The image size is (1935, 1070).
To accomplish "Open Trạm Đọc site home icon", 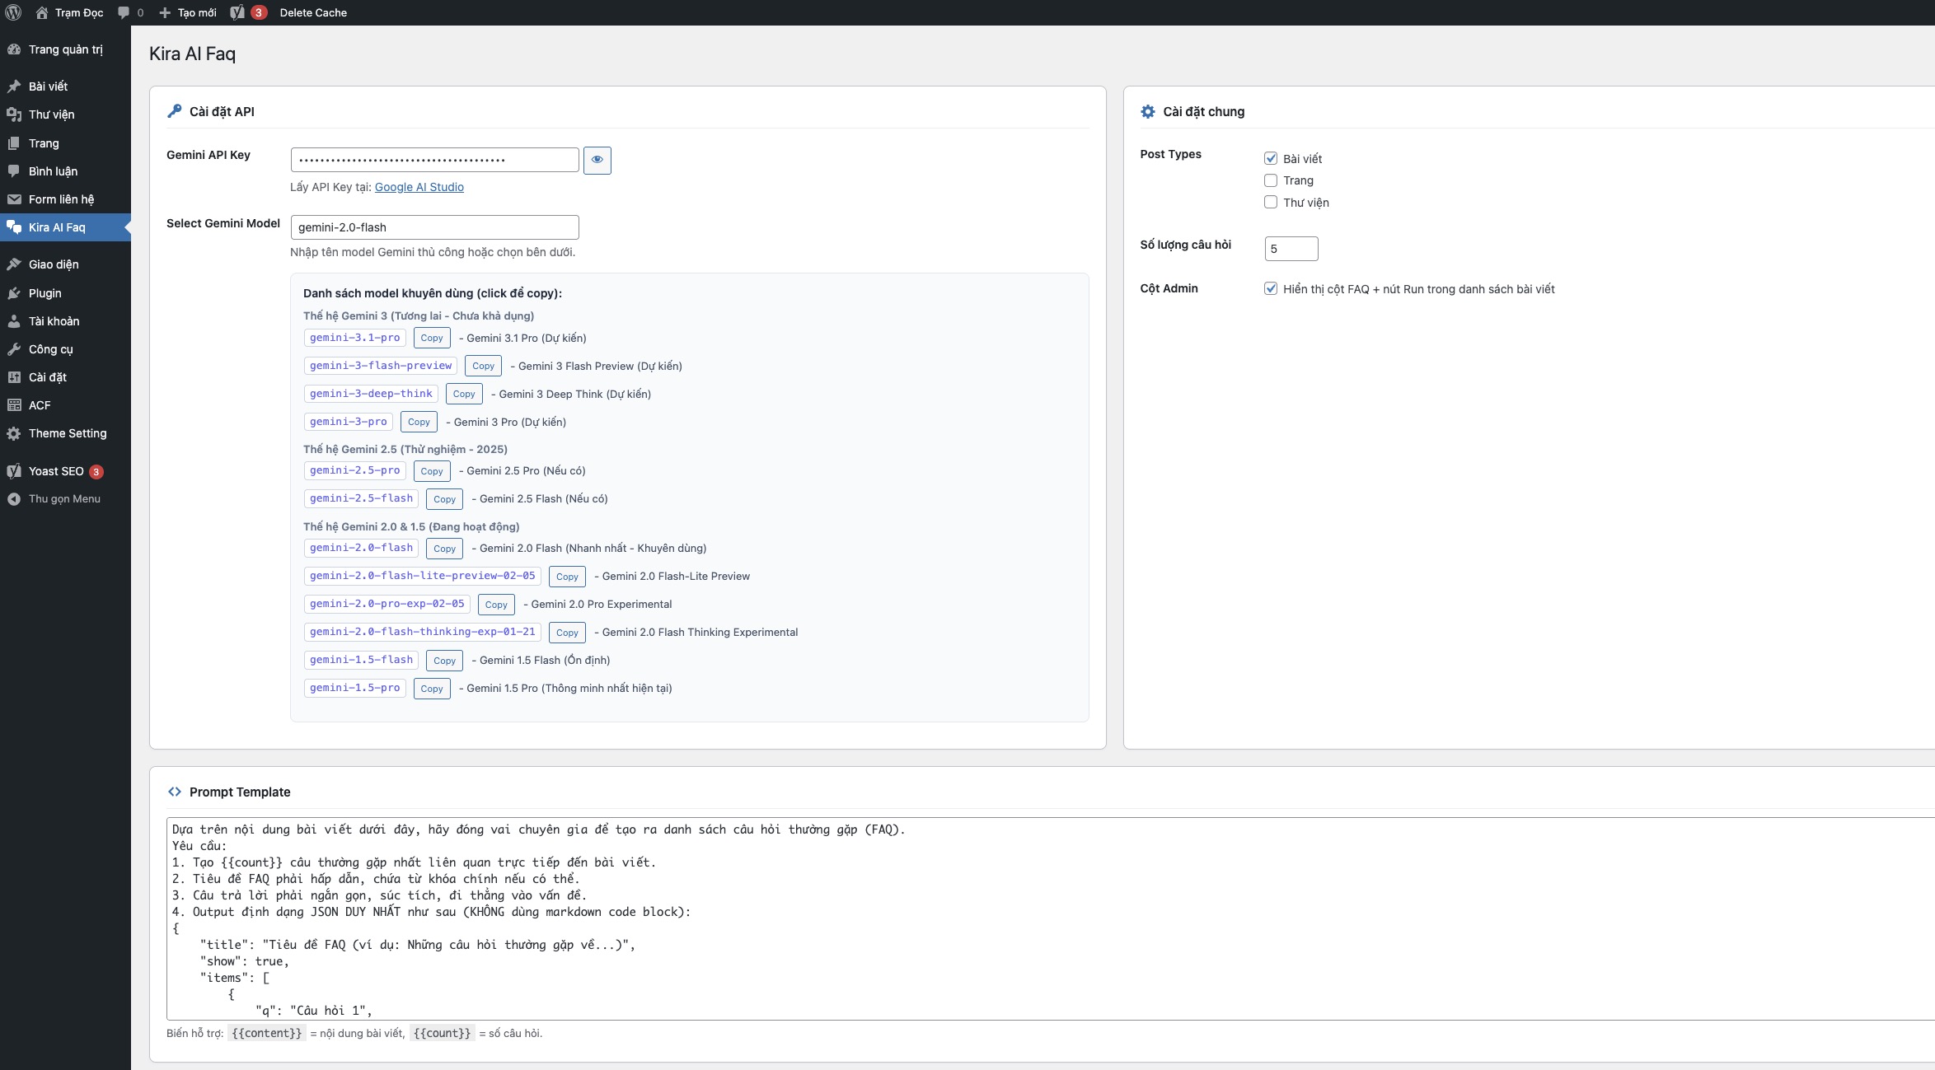I will click(42, 12).
